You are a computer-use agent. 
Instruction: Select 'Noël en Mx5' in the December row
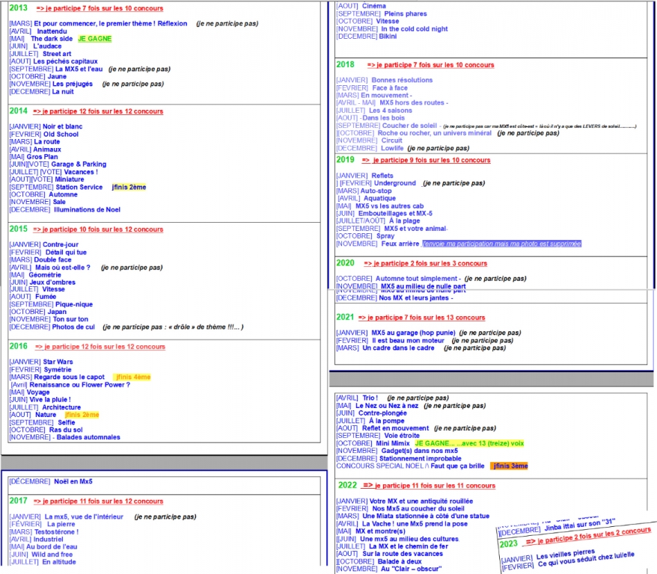73,481
